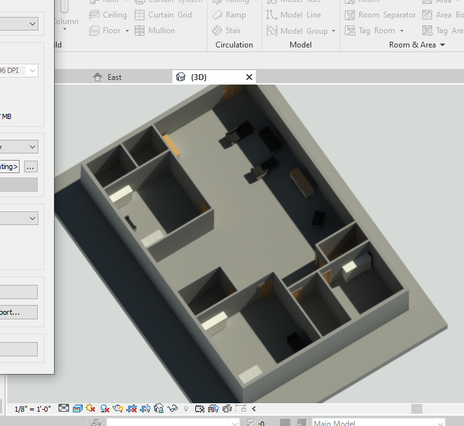Pick the Ramp tool in Circulation
This screenshot has width=464, height=426.
point(229,15)
